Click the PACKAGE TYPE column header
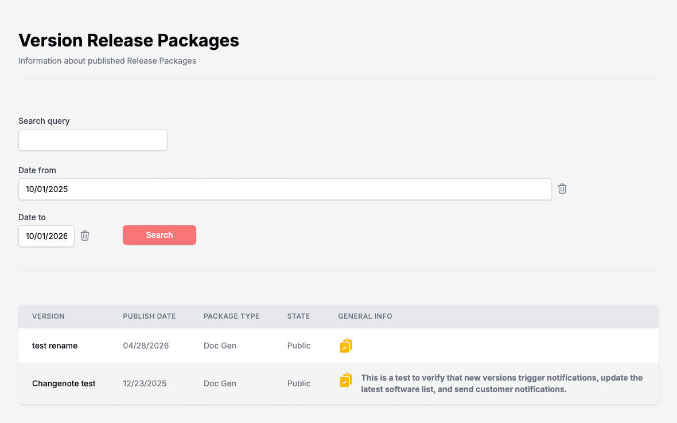The image size is (677, 423). 231,316
